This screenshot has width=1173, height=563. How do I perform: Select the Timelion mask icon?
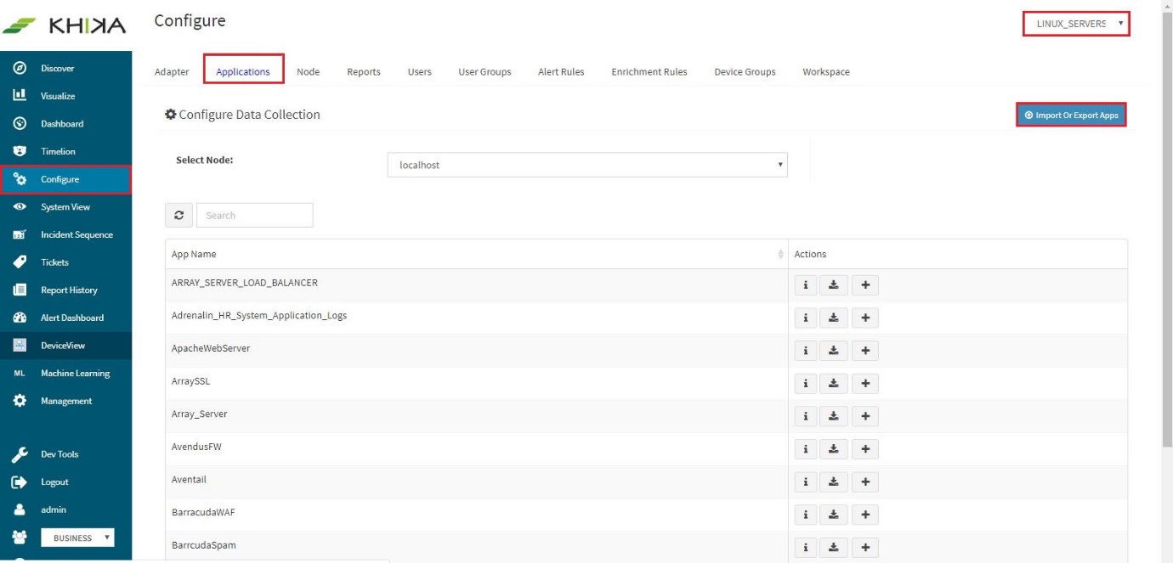tap(19, 151)
